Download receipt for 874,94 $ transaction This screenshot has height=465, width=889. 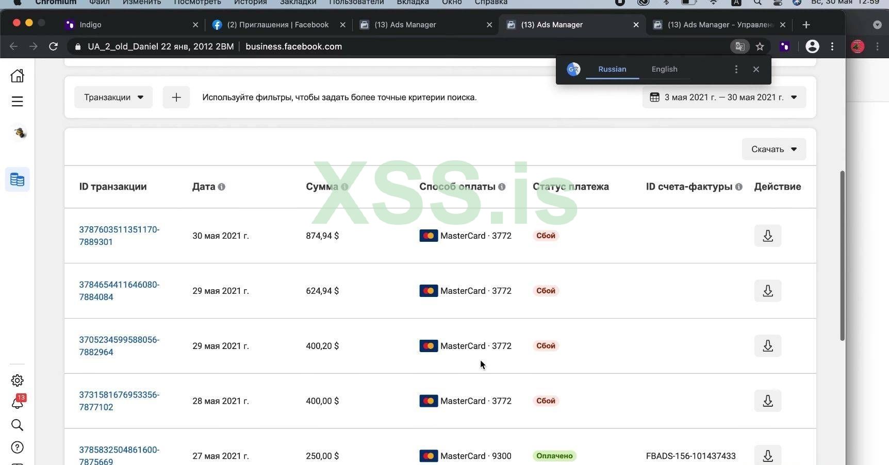pyautogui.click(x=768, y=236)
